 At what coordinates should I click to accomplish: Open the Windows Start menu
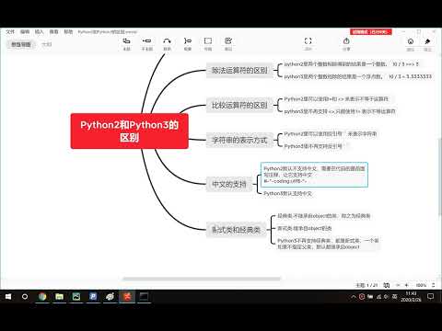pos(8,297)
